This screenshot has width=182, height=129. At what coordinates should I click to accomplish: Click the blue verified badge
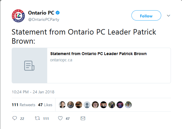[57, 13]
